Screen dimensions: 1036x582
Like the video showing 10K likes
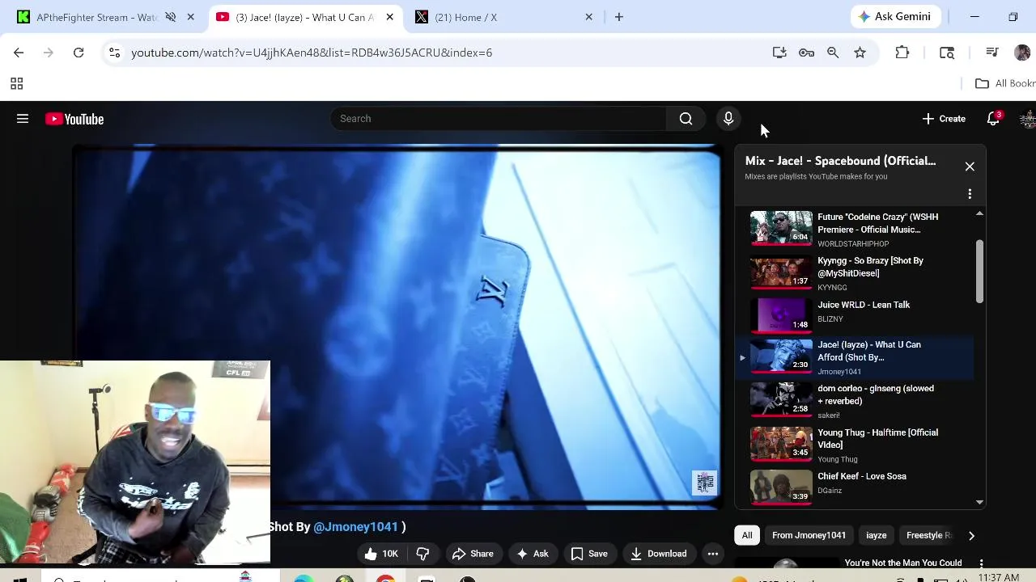381,554
